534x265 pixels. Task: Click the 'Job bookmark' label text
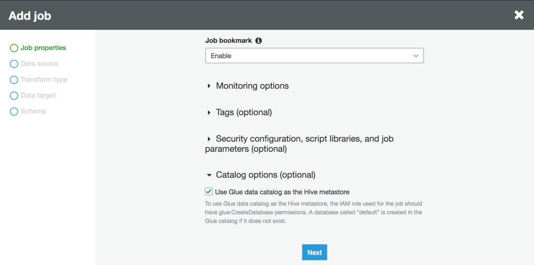[x=228, y=41]
